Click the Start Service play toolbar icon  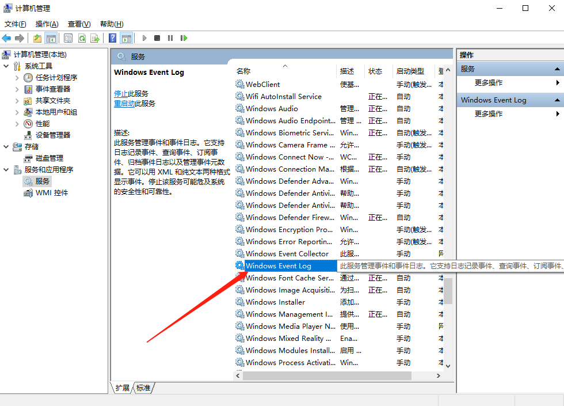(143, 38)
